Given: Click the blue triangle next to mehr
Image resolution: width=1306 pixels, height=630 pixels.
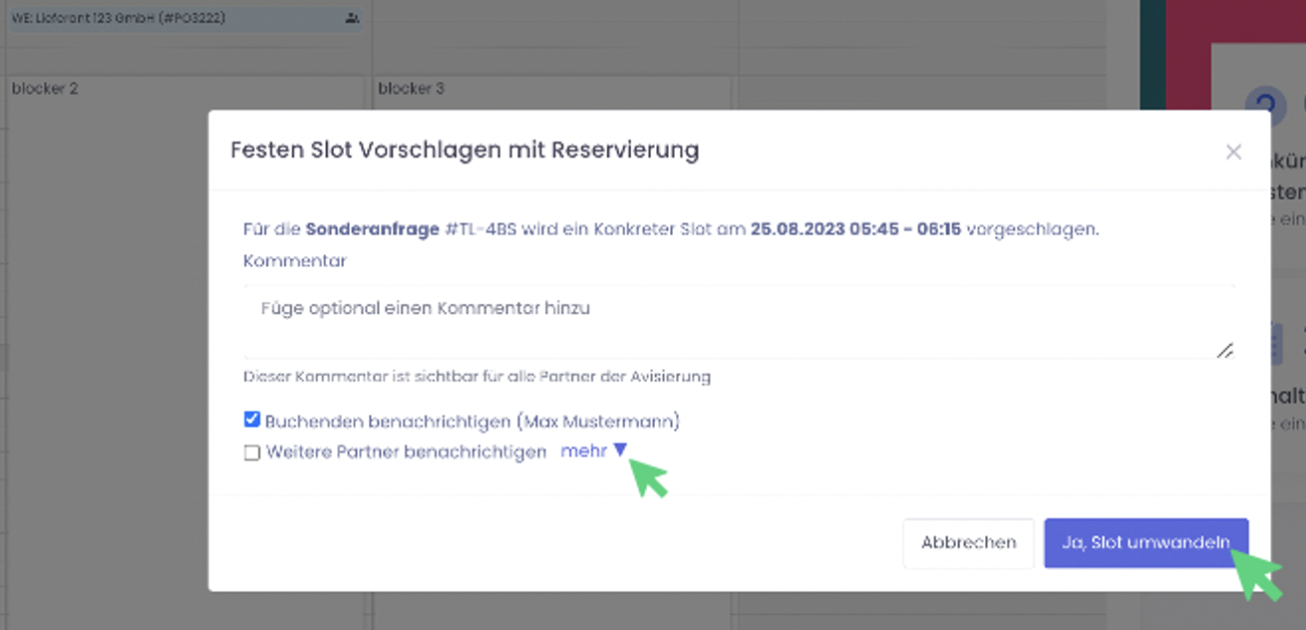Looking at the screenshot, I should [x=620, y=451].
